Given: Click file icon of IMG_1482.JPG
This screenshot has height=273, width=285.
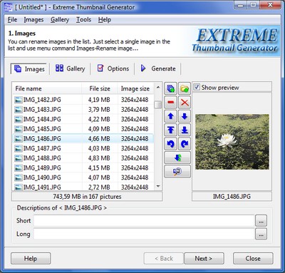Looking at the screenshot, I should click(19, 100).
